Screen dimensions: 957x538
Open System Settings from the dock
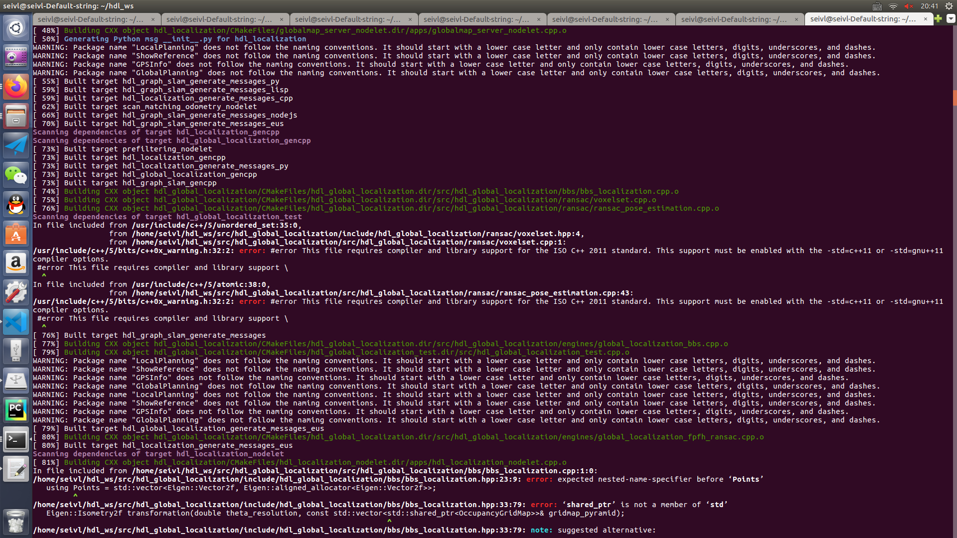pyautogui.click(x=16, y=292)
